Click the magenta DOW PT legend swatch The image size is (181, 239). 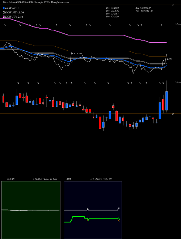click(4, 17)
